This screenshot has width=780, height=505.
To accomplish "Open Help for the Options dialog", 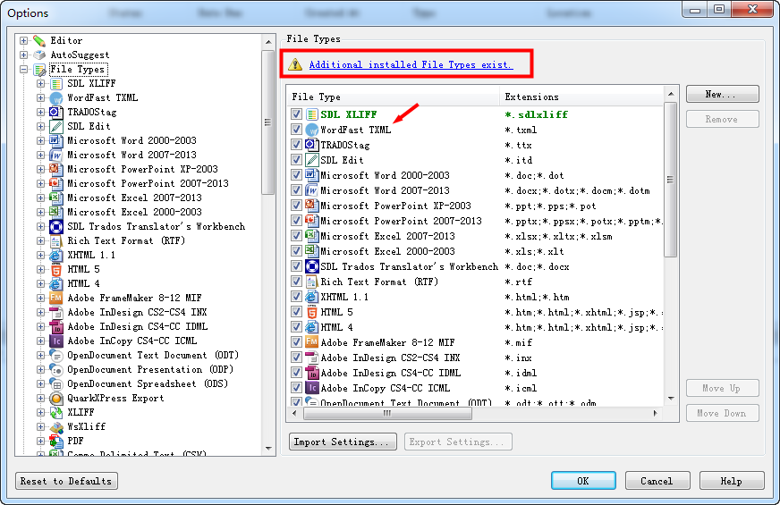I will point(732,481).
